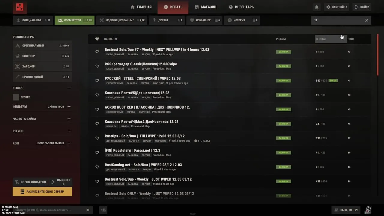This screenshot has height=216, width=384.
Task: Click СБРОС ФИЛЬТРОВ button
Action: 30,182
